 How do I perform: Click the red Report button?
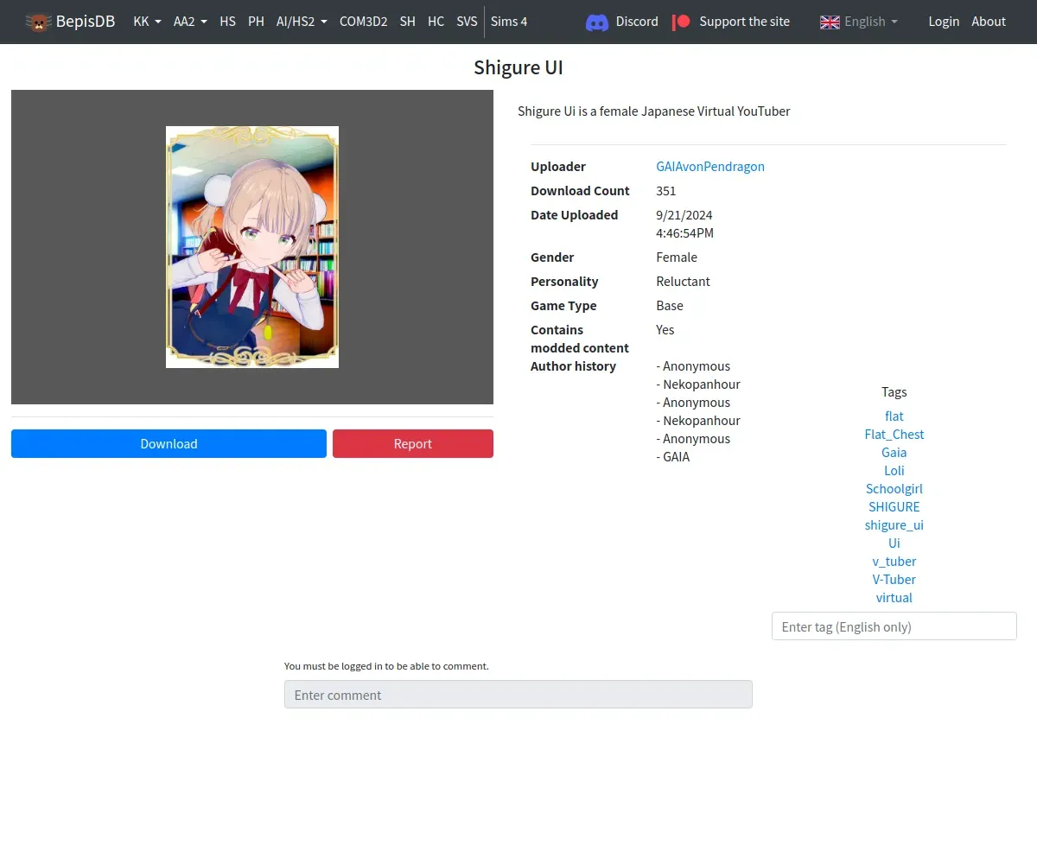413,443
